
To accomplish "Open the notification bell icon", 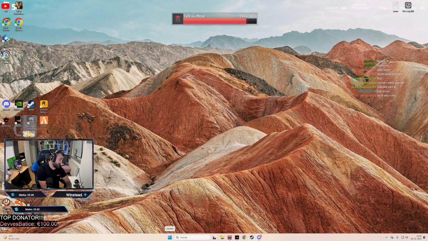I will pyautogui.click(x=425, y=237).
